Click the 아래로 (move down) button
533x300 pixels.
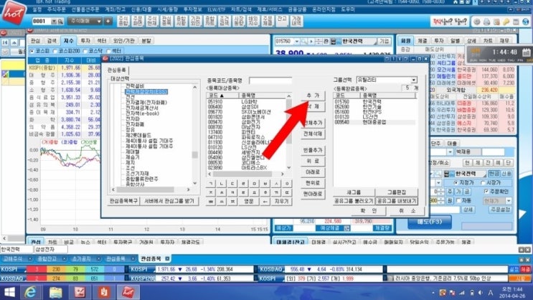pos(313,172)
